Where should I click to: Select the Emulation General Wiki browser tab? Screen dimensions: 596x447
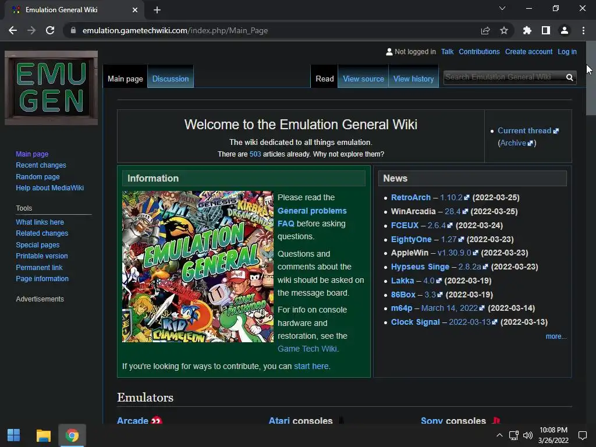point(74,10)
